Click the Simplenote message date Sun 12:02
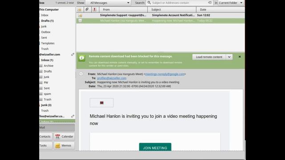This screenshot has height=160, width=285. tap(204, 15)
